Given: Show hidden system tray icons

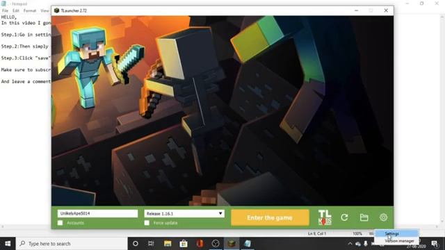Looking at the screenshot, I should point(350,244).
